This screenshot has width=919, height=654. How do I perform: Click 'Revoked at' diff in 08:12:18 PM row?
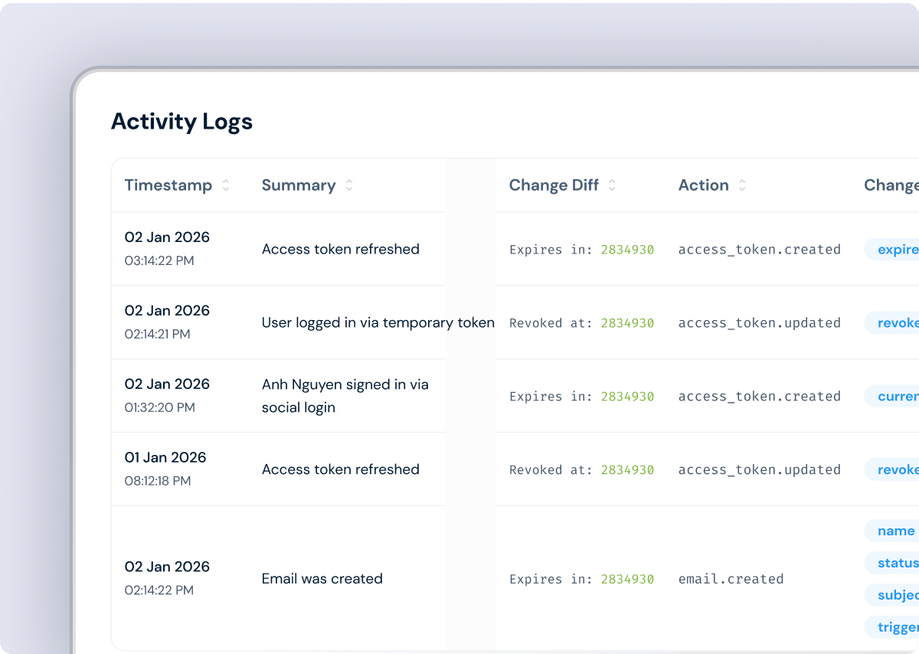click(x=582, y=470)
